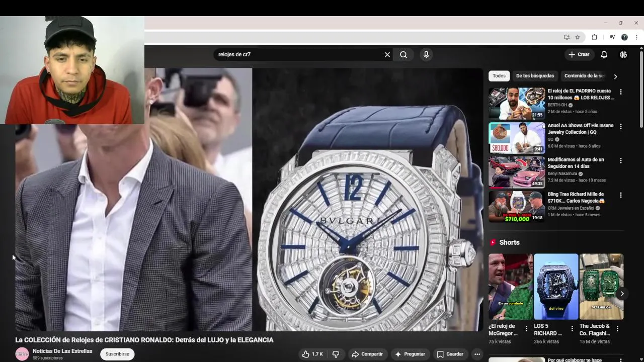This screenshot has height=362, width=644.
Task: Open Noticias De Las Estrellas channel avatar
Action: pyautogui.click(x=22, y=354)
